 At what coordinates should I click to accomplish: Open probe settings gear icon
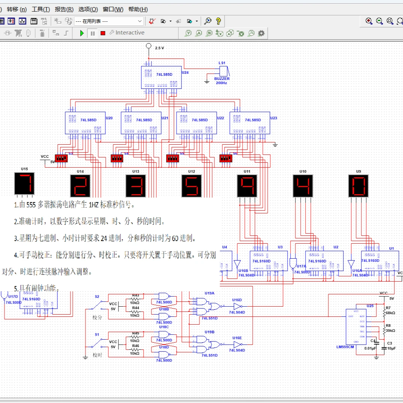click(261, 33)
